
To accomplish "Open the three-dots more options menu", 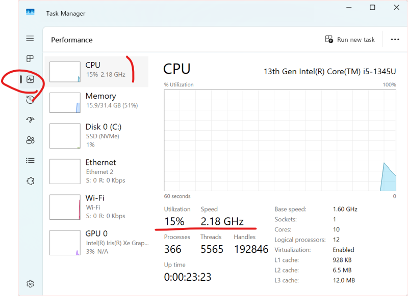I will (x=395, y=40).
